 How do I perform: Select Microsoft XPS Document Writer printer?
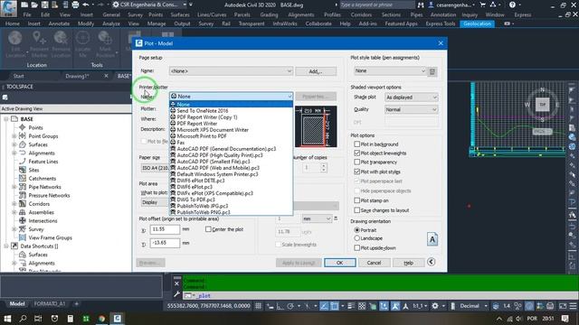point(213,130)
